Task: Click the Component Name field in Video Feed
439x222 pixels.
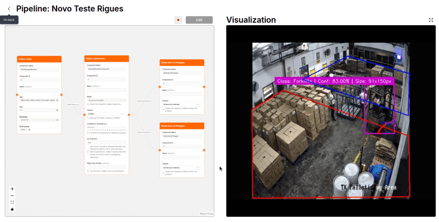Action: pyautogui.click(x=39, y=70)
